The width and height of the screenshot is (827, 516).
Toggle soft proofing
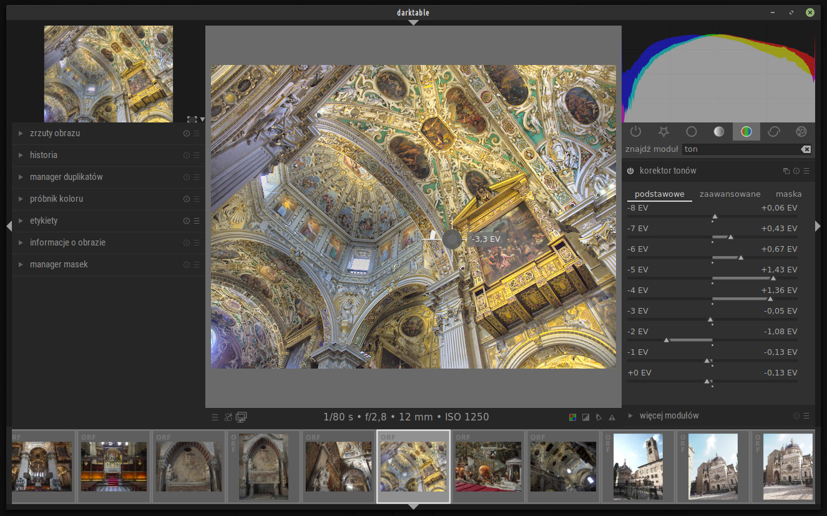(x=599, y=417)
